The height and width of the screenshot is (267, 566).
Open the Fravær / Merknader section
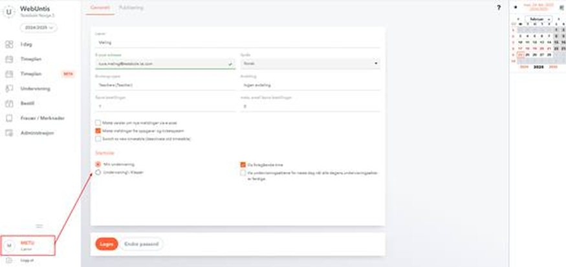coord(9,118)
